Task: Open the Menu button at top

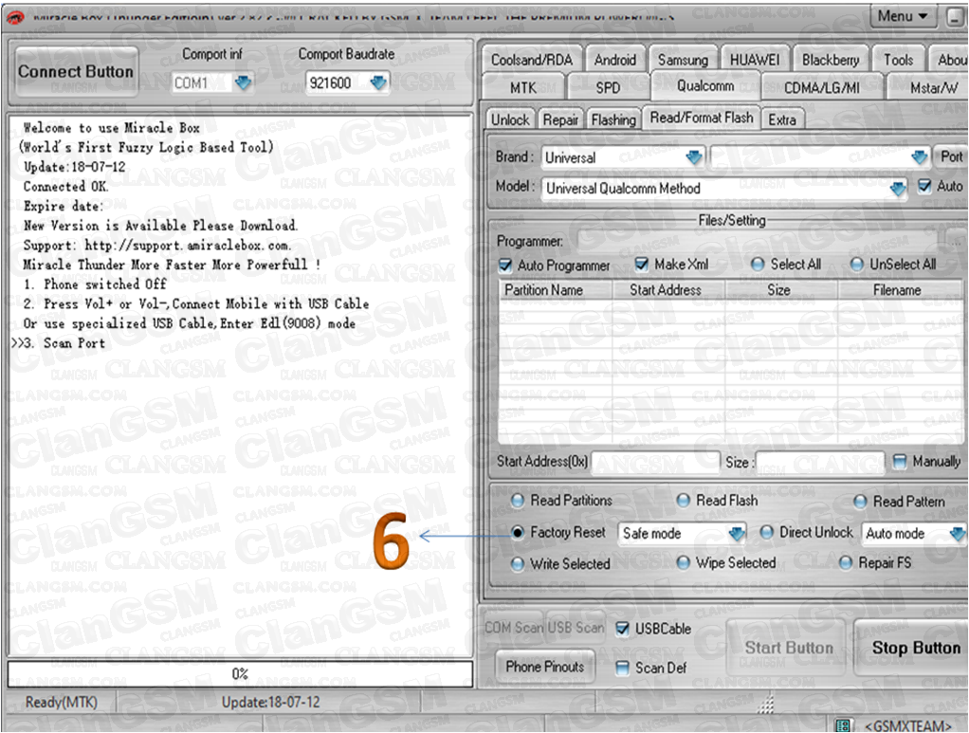Action: click(x=903, y=16)
